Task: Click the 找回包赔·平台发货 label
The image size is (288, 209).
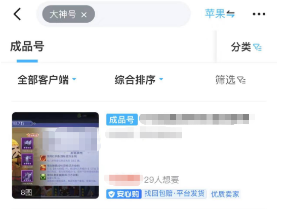Action: click(x=174, y=194)
